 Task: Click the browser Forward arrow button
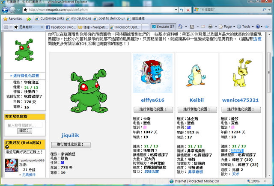(x=13, y=10)
